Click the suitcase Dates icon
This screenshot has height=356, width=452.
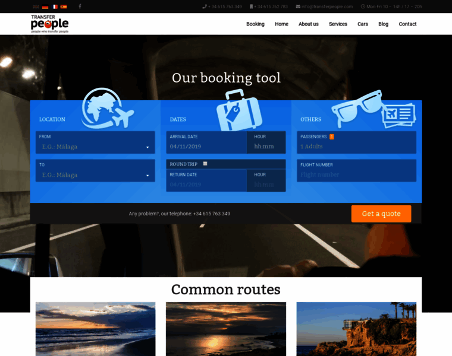[x=239, y=110]
